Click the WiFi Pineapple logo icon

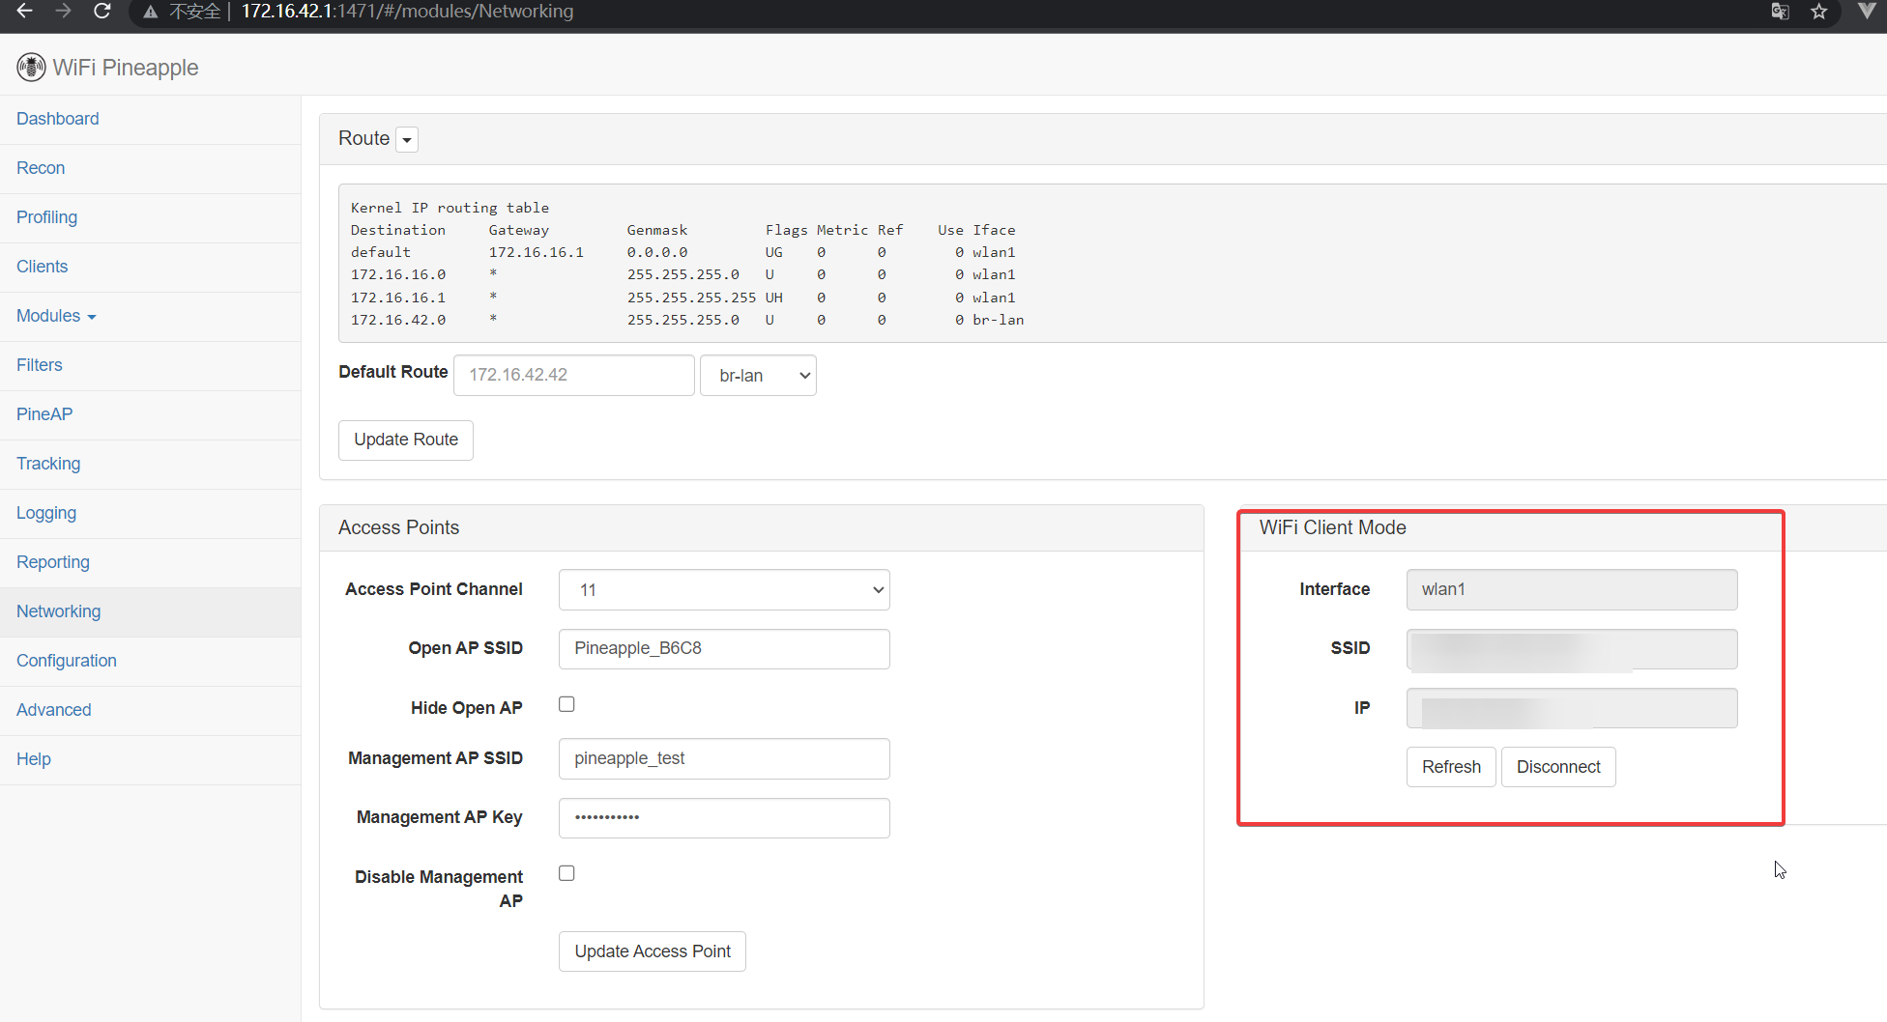pos(31,67)
